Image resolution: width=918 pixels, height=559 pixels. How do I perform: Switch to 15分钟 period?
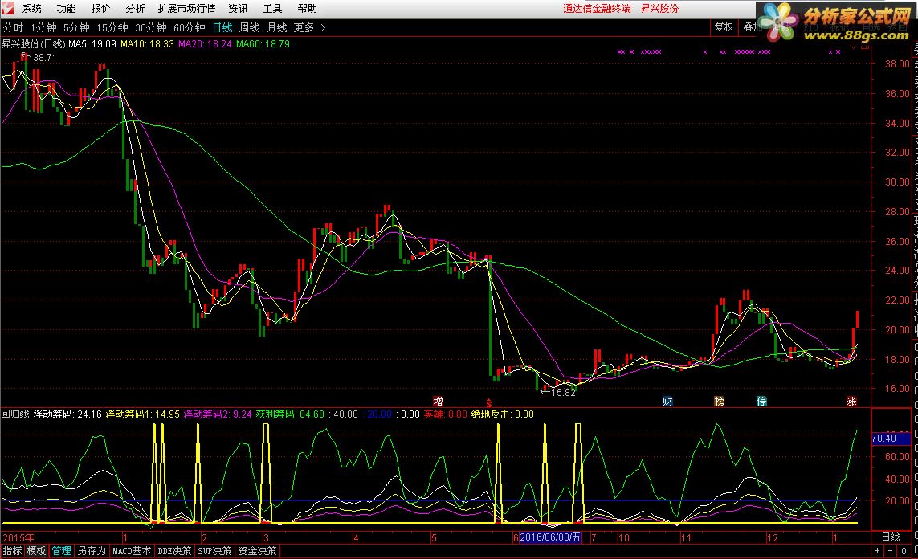point(112,27)
